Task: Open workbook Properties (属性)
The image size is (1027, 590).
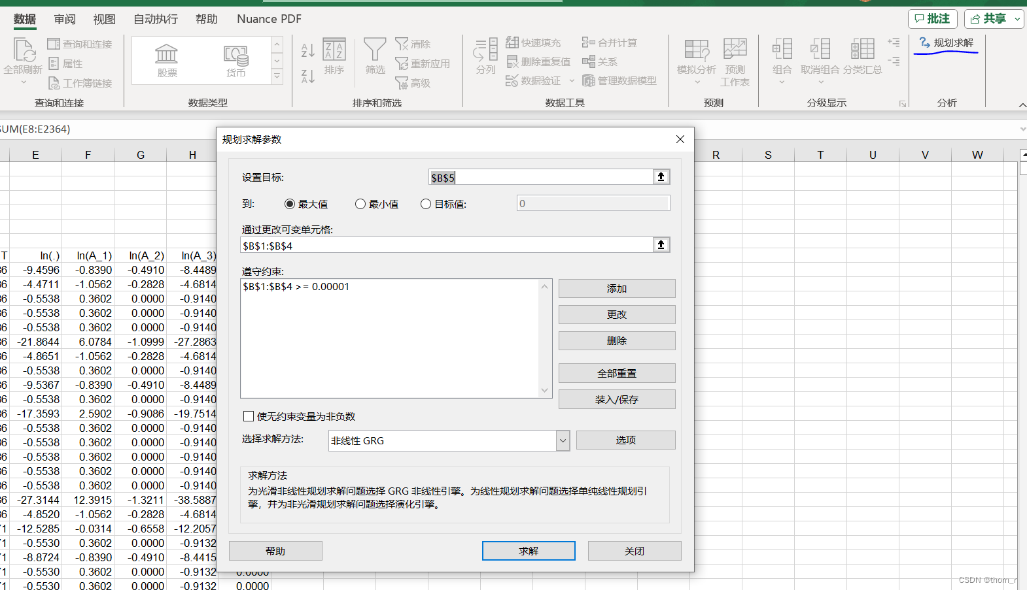Action: (x=65, y=63)
